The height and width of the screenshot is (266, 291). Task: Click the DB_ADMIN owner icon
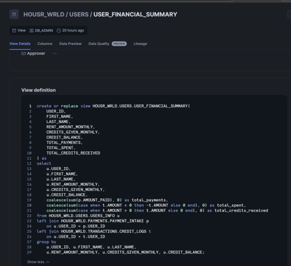[x=32, y=30]
